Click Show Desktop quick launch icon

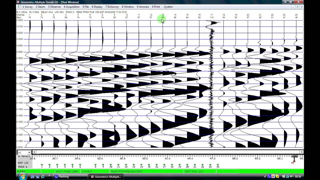pyautogui.click(x=32, y=177)
